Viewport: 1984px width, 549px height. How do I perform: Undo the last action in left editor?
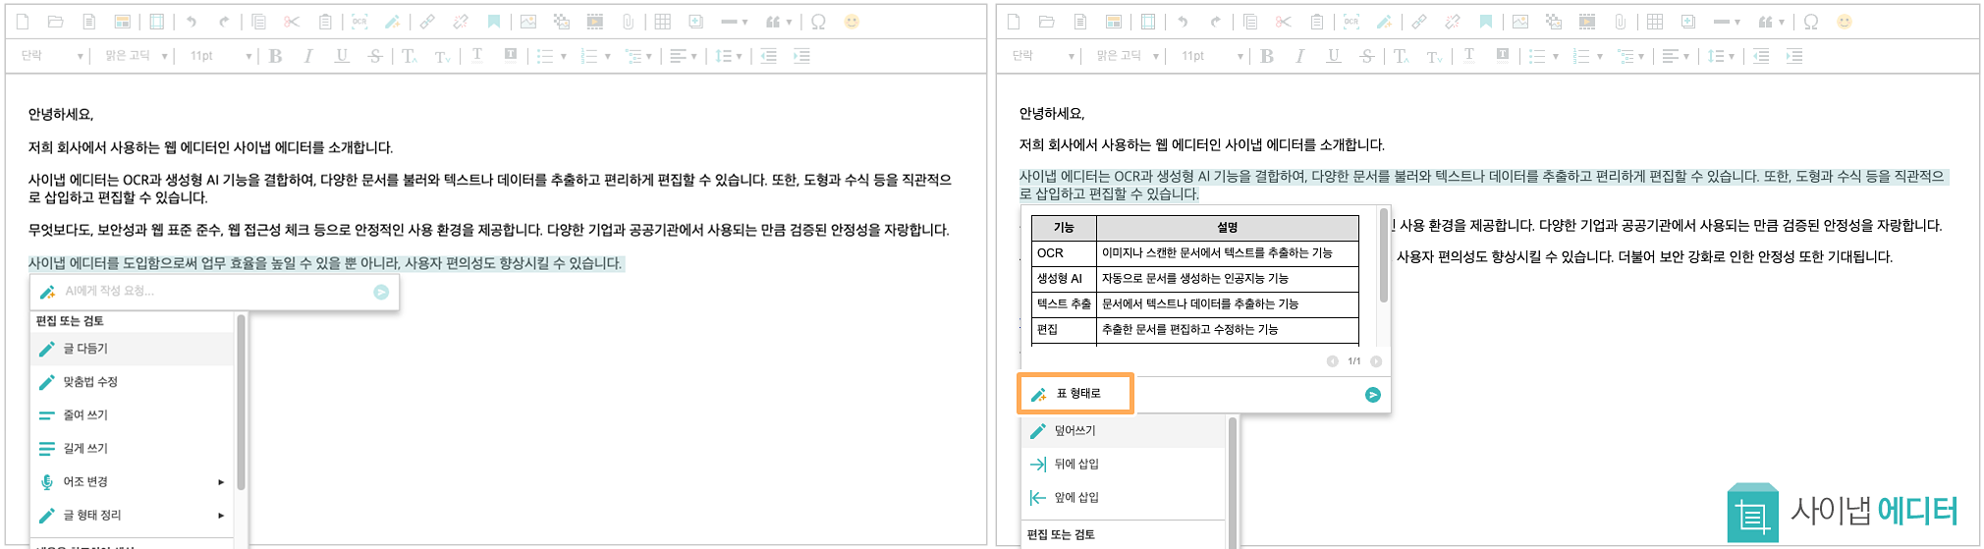[192, 22]
